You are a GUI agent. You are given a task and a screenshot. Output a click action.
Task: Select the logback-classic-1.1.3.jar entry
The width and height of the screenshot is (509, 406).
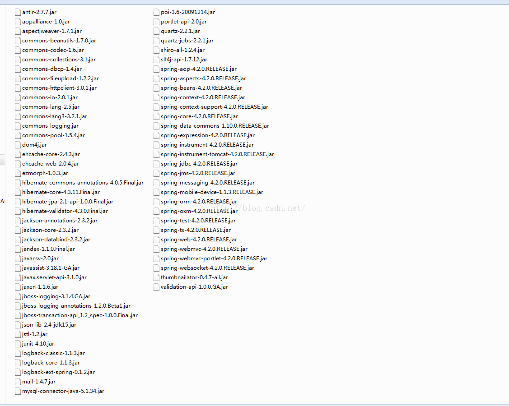coord(54,353)
